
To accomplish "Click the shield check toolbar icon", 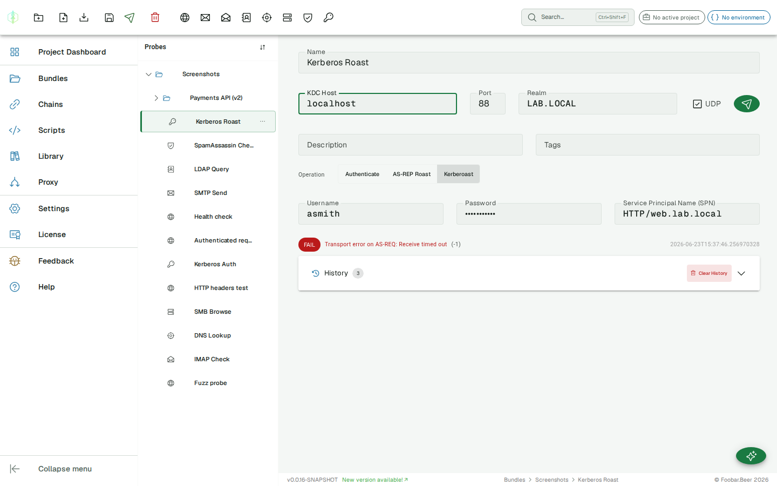I will point(308,17).
